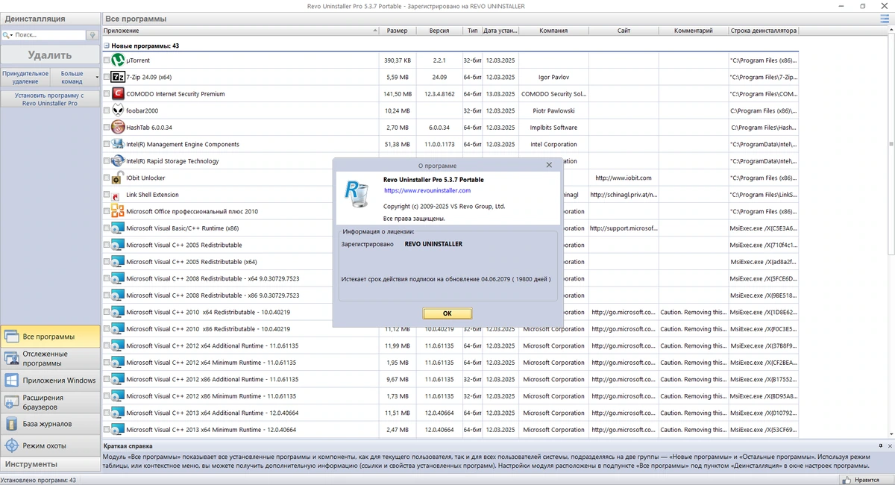Expand the 'Инструменты' panel section
Screen dimensions: 895x485
pos(50,464)
